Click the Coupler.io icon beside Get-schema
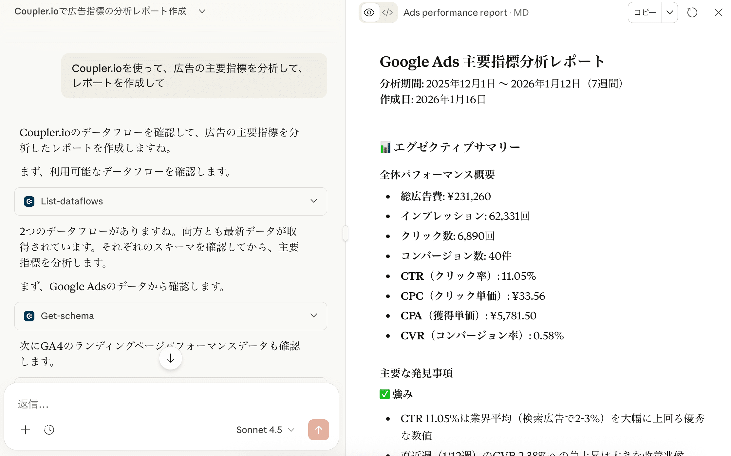Image resolution: width=731 pixels, height=456 pixels. point(29,316)
